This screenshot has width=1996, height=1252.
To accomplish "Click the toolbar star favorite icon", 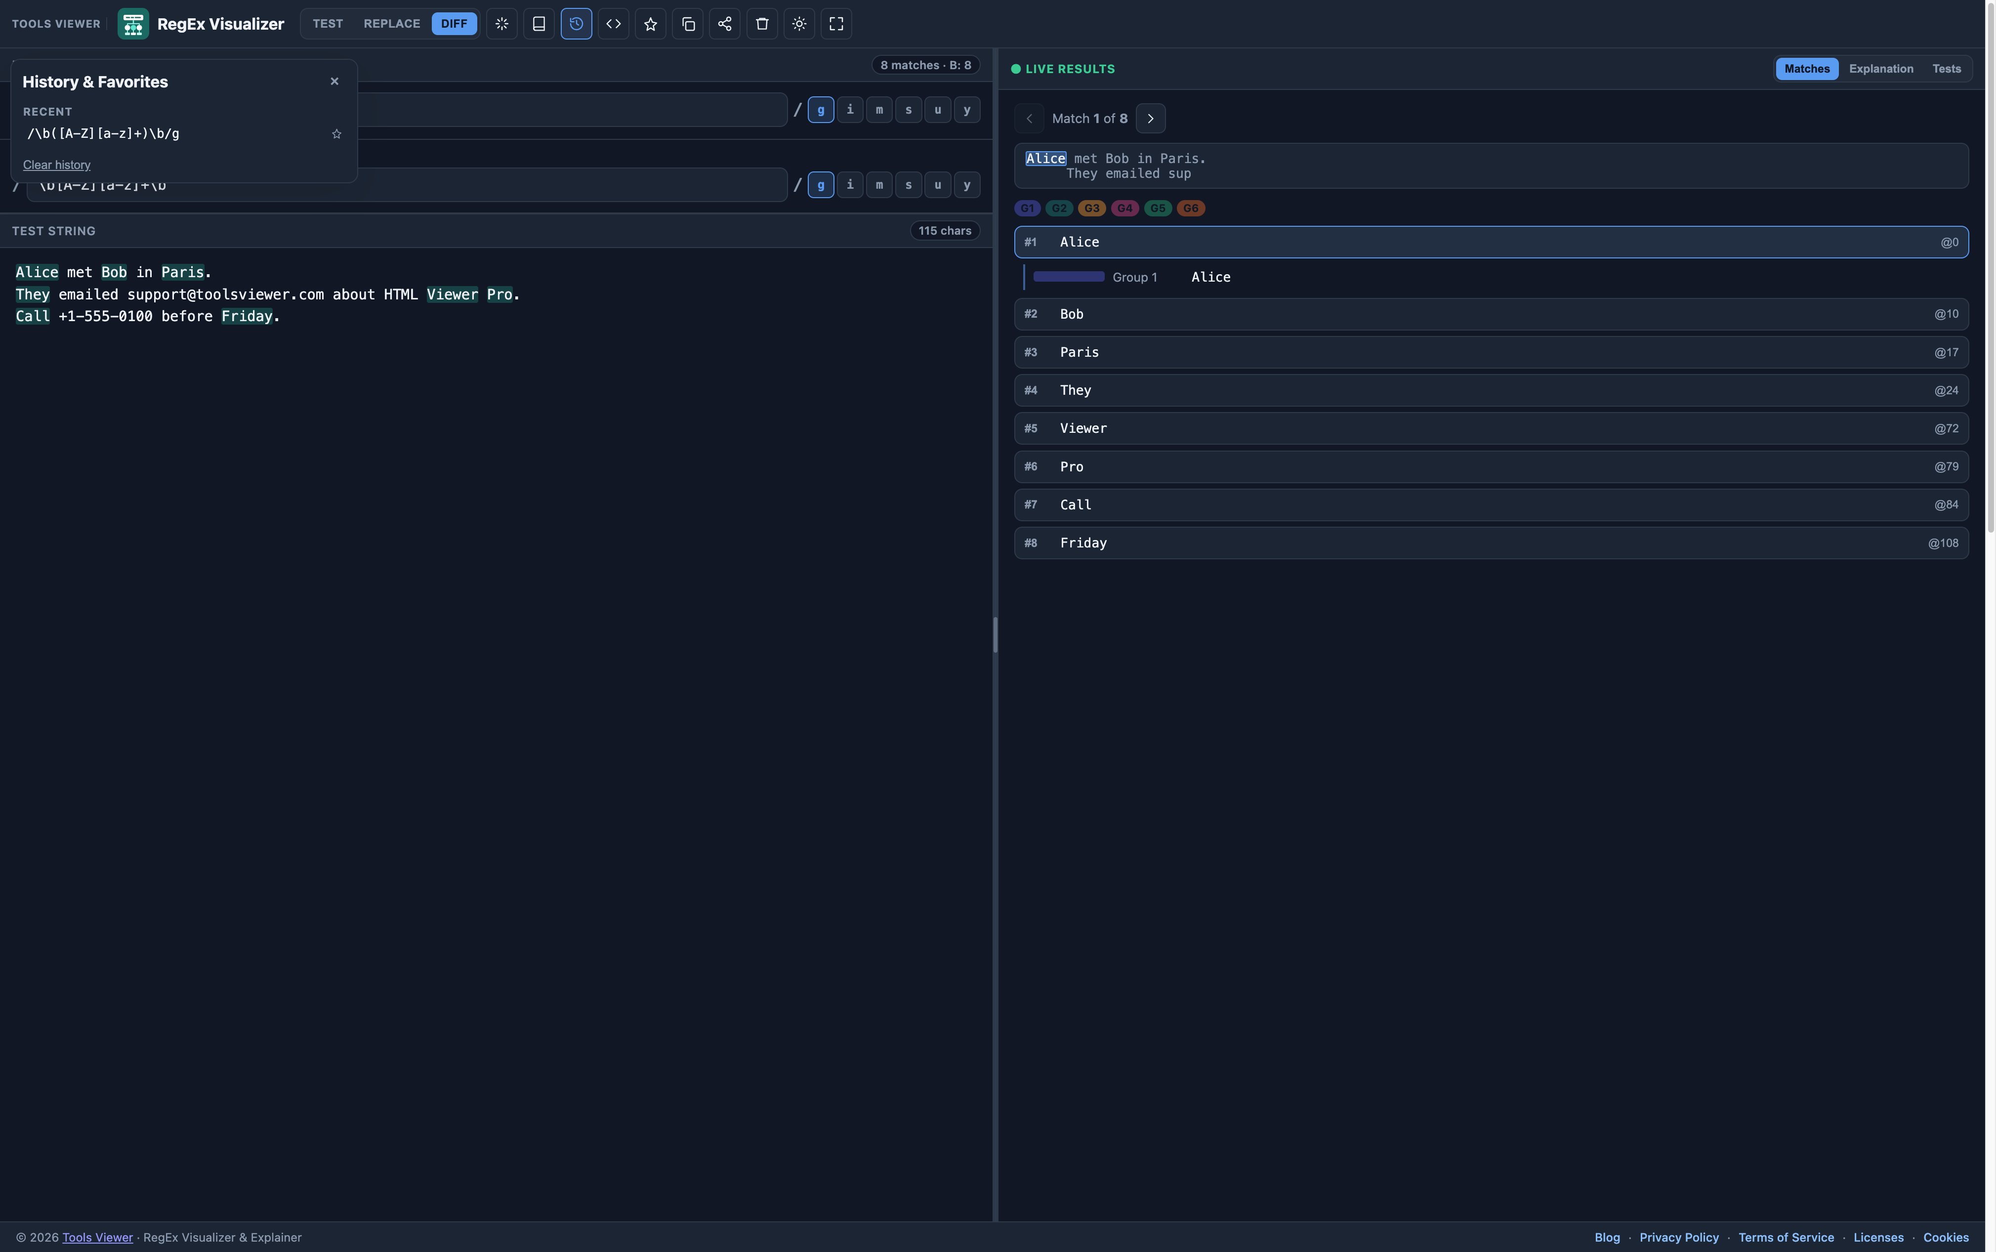I will click(x=651, y=23).
